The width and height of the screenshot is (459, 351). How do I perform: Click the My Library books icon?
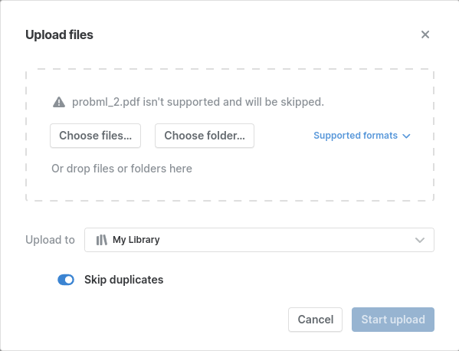(x=102, y=240)
